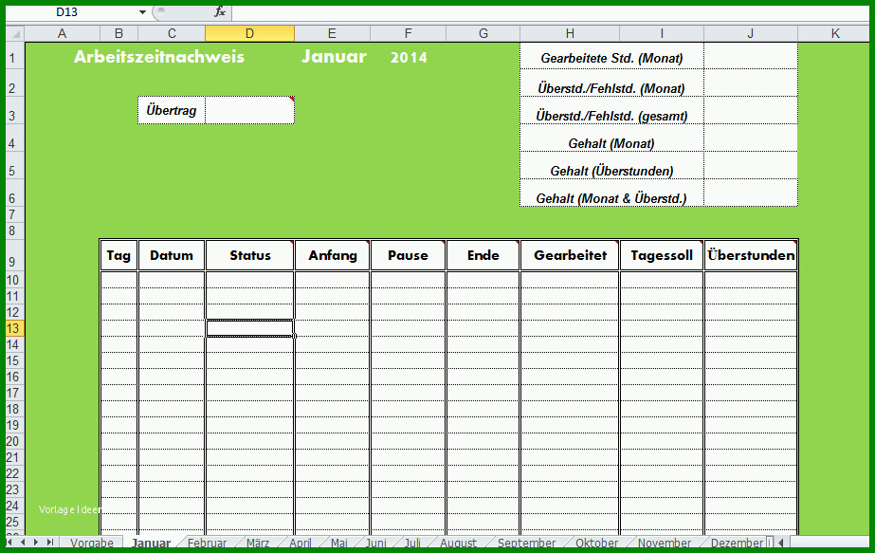Click the Ende column header cell
Image resolution: width=875 pixels, height=553 pixels.
483,255
